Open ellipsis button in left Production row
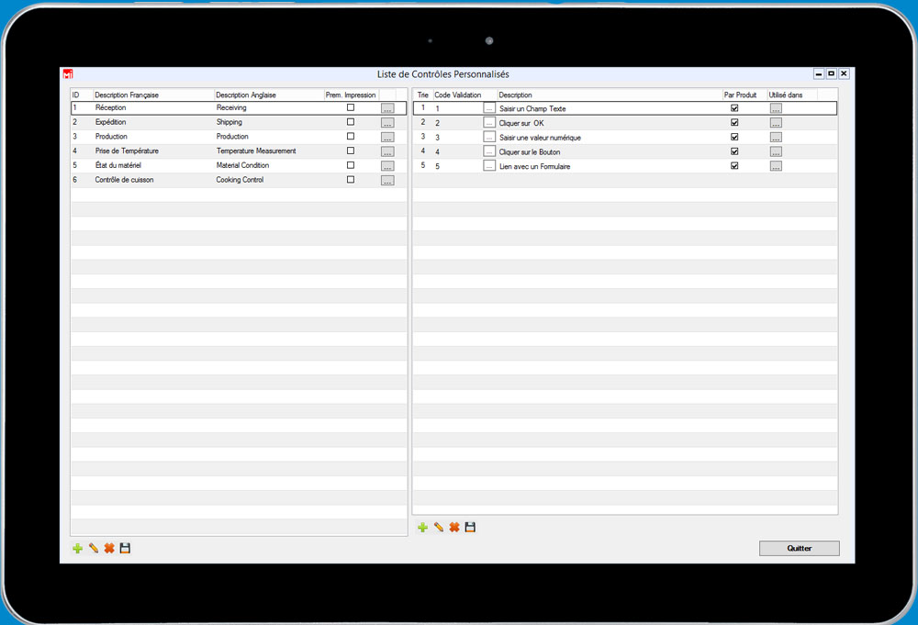This screenshot has height=625, width=918. pos(387,137)
